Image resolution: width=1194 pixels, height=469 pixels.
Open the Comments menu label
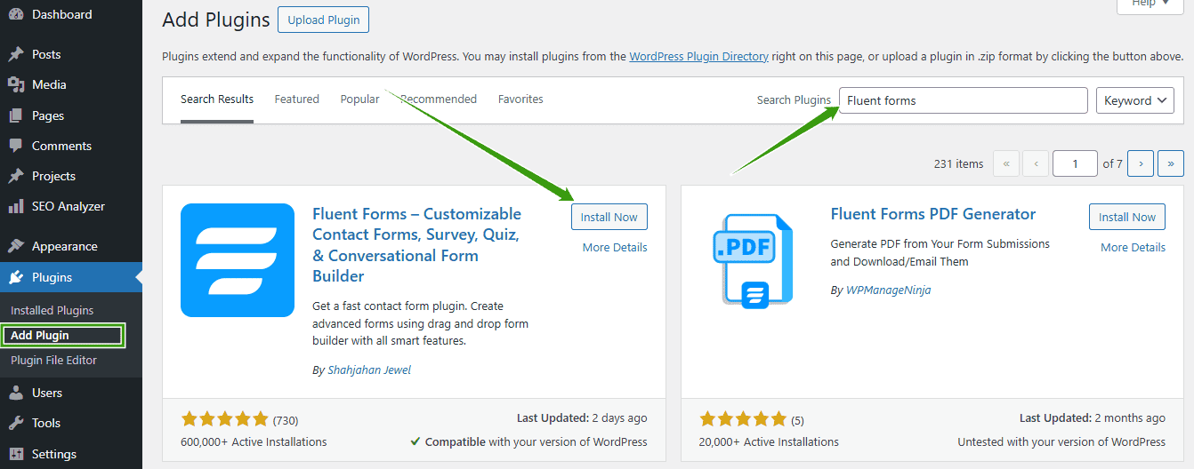click(61, 146)
